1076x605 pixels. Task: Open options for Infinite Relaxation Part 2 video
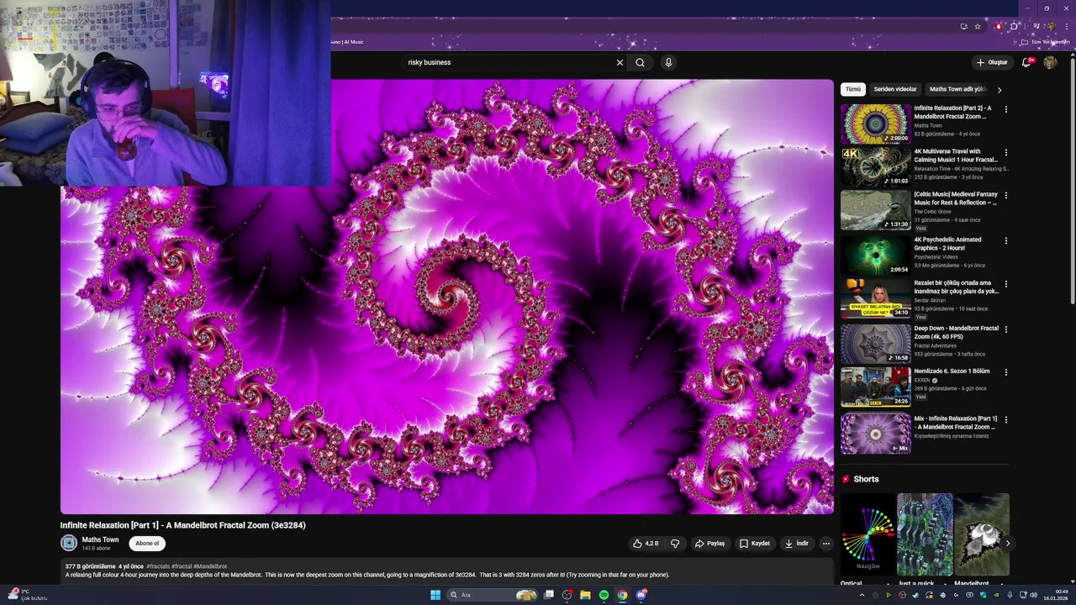(x=1006, y=109)
